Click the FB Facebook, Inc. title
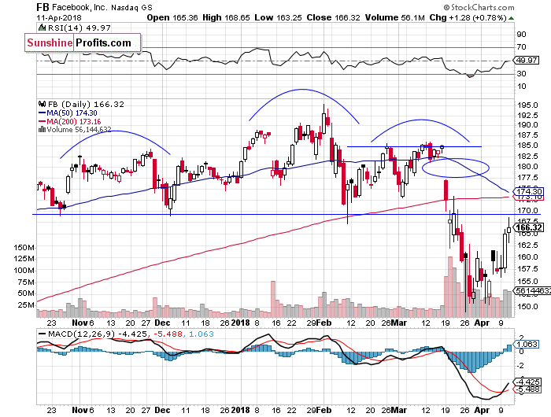The image size is (551, 417). tap(96, 7)
